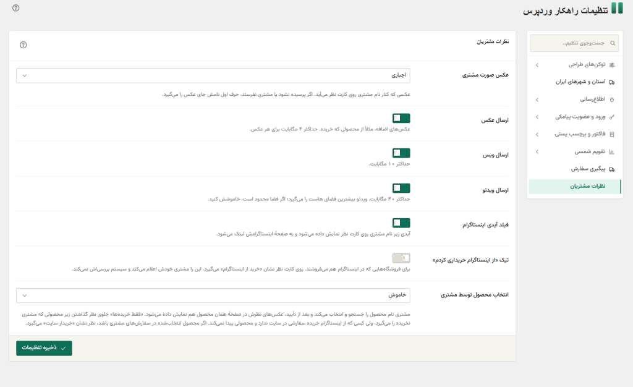
Task: Toggle the فیلد آیدی اینستاگرام switch
Action: click(x=401, y=223)
